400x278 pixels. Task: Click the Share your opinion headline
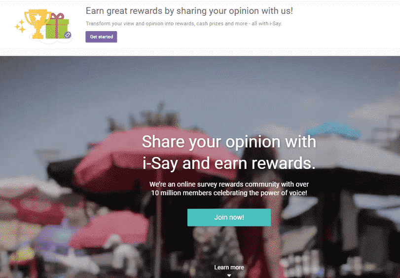pos(229,152)
